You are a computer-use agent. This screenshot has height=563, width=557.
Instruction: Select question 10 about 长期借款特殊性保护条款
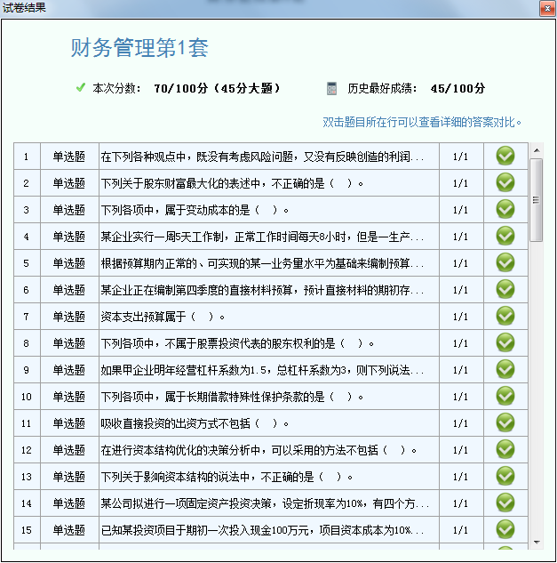pos(269,397)
